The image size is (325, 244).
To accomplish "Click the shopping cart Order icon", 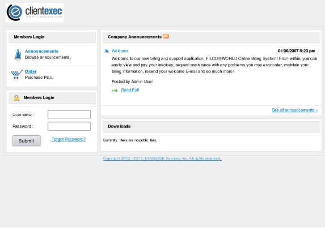I will click(17, 75).
